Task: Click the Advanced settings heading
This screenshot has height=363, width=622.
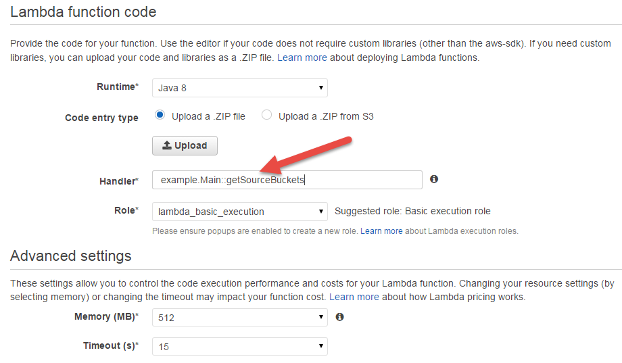Action: click(70, 256)
